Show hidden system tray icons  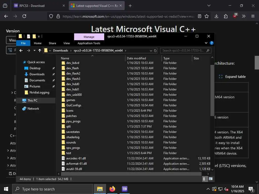point(208,189)
